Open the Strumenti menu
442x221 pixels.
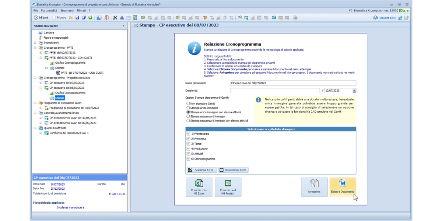pos(67,11)
